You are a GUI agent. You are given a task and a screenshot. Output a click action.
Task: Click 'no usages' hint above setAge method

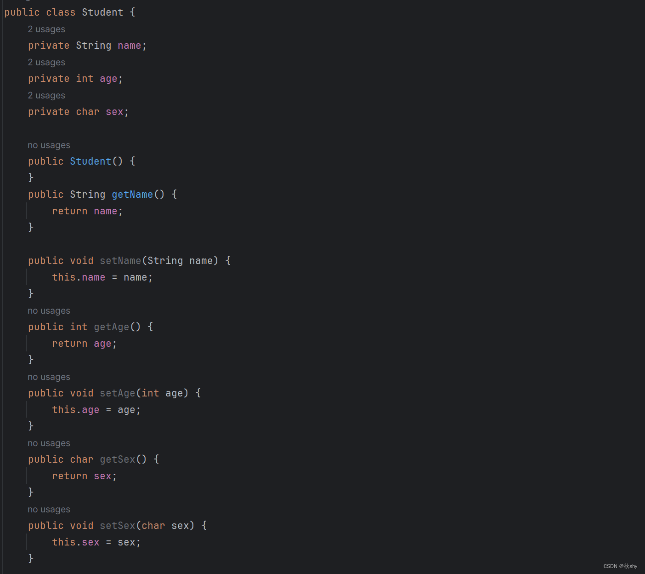coord(49,377)
